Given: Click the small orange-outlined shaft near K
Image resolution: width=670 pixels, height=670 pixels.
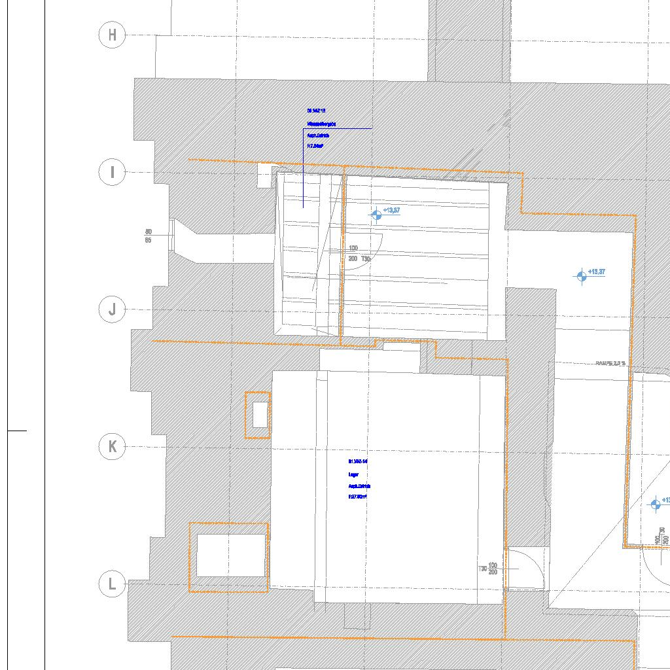Looking at the screenshot, I should click(x=258, y=415).
